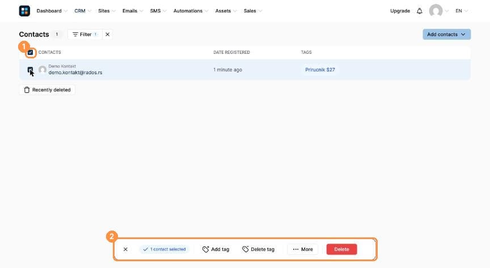Open the EN language dropdown

point(461,11)
